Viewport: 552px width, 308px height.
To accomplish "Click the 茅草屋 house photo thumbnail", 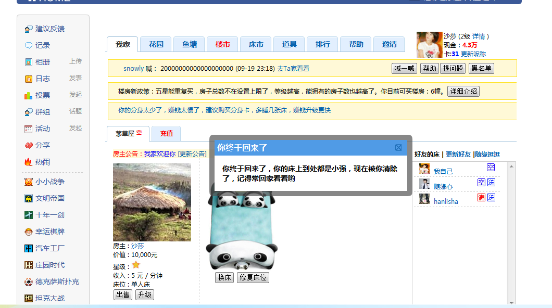I will tap(152, 202).
